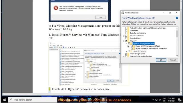
Task: Check the Hyper-V Platform checkbox
Action: (x=129, y=51)
